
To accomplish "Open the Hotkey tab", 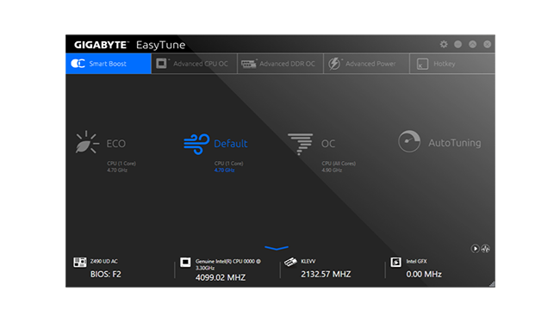I will (x=452, y=64).
